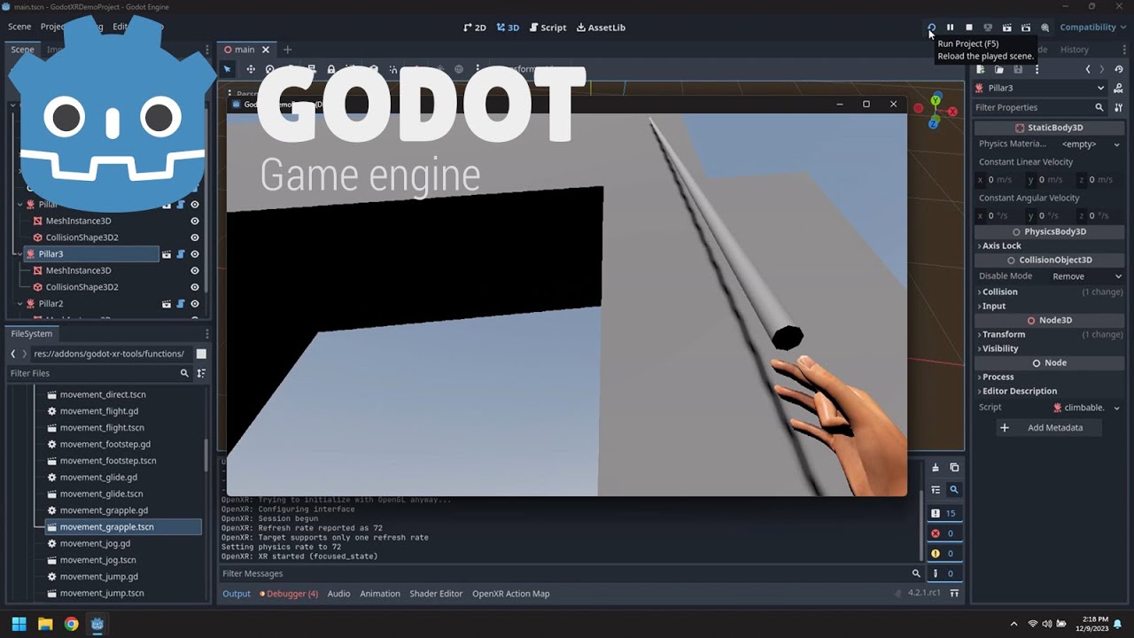Screen dimensions: 1134x638
Task: Open the OpenXR Action Map panel
Action: tap(511, 594)
